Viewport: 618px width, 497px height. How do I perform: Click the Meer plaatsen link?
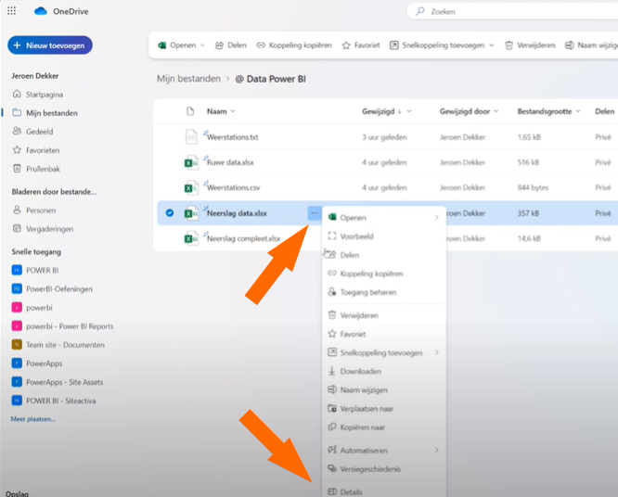pyautogui.click(x=32, y=419)
